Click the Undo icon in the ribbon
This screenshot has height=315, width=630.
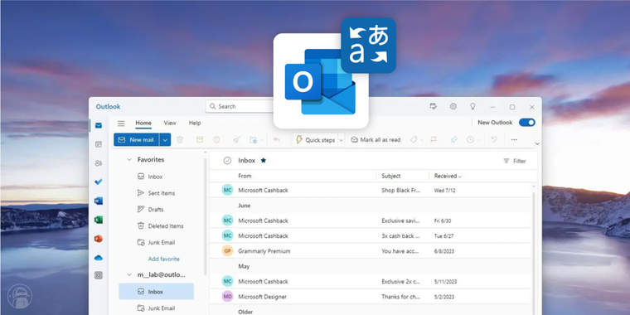pyautogui.click(x=494, y=140)
